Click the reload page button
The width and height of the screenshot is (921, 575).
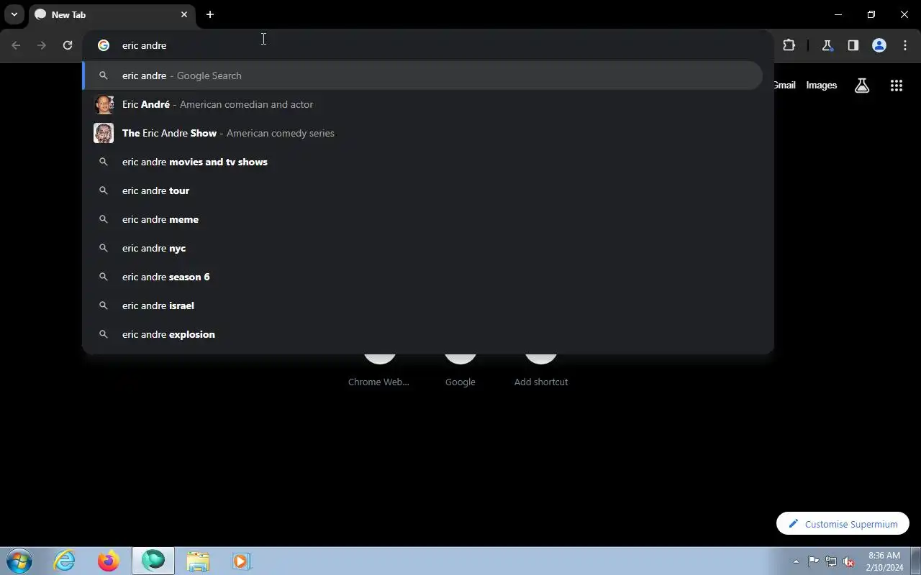[x=68, y=45]
